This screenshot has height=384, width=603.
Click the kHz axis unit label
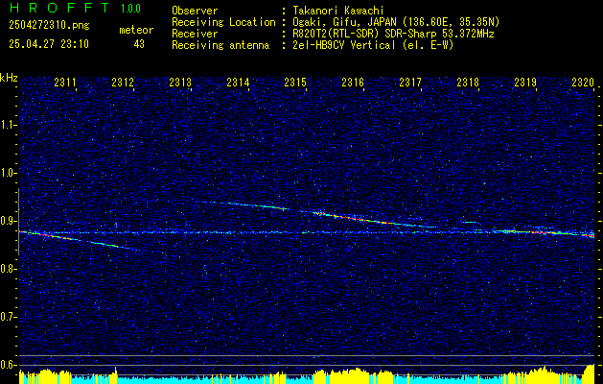click(x=9, y=79)
